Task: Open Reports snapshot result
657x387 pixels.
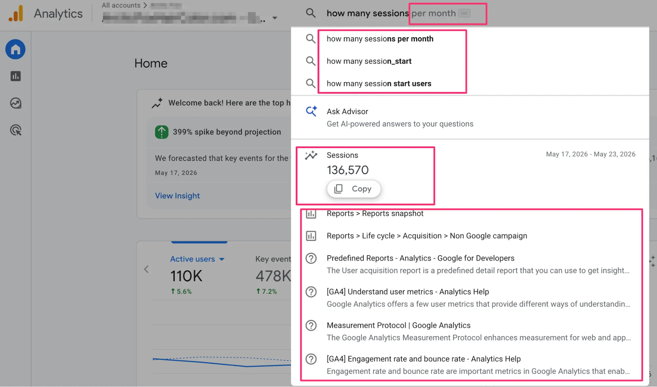Action: point(375,213)
